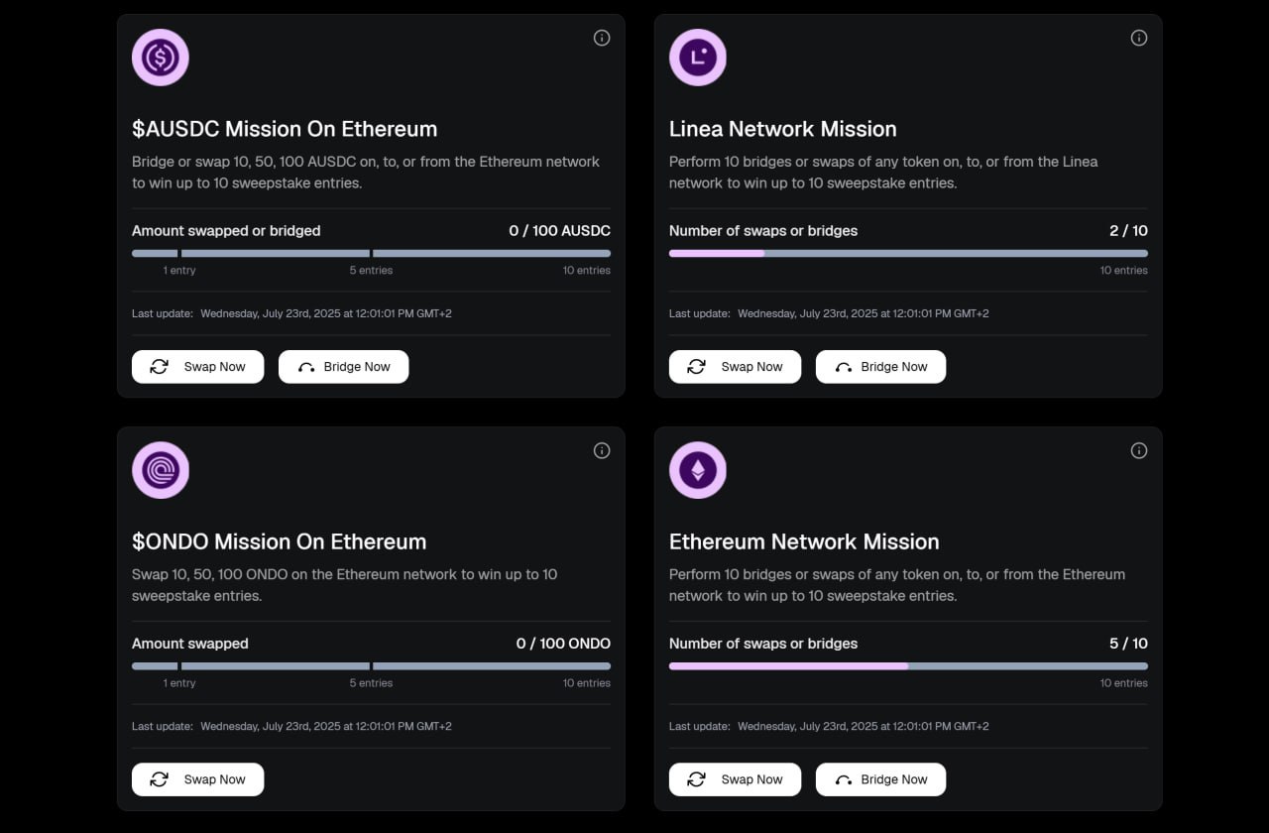Click Swap Now on the $ONDO Mission card
1269x833 pixels.
198,779
